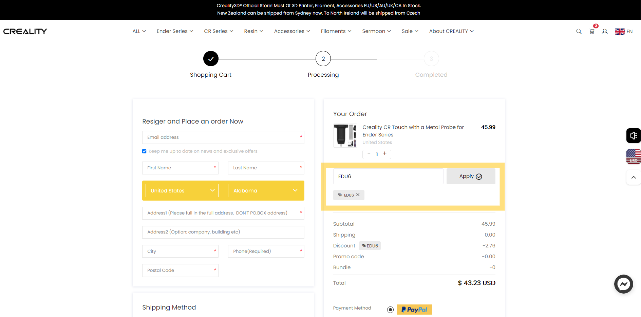The width and height of the screenshot is (641, 317).
Task: Expand the Accessories menu
Action: click(x=292, y=31)
